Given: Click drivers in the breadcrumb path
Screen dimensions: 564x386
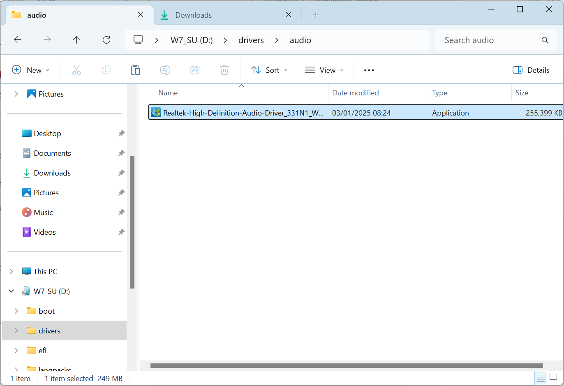Looking at the screenshot, I should tap(251, 40).
